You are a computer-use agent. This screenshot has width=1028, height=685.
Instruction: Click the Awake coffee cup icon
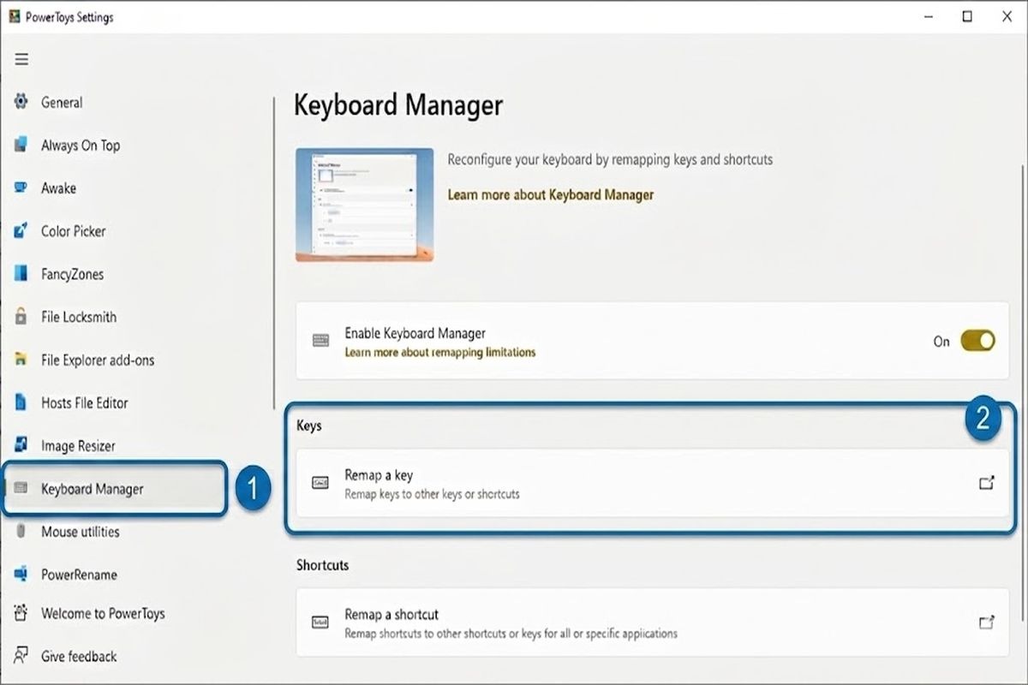point(21,188)
